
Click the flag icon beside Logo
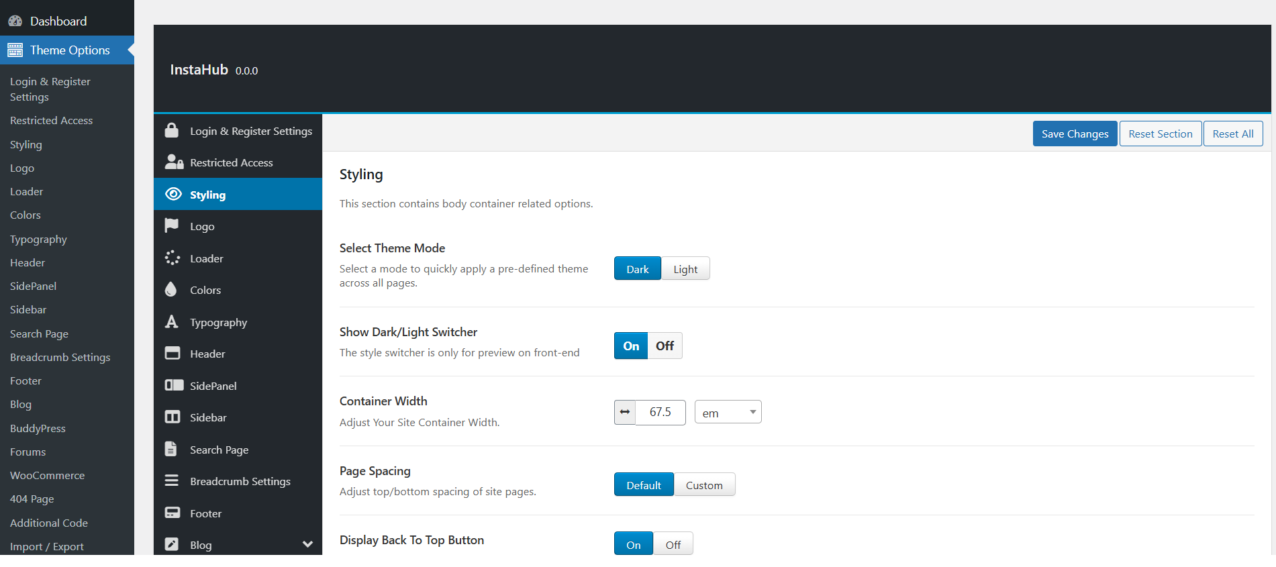tap(172, 225)
